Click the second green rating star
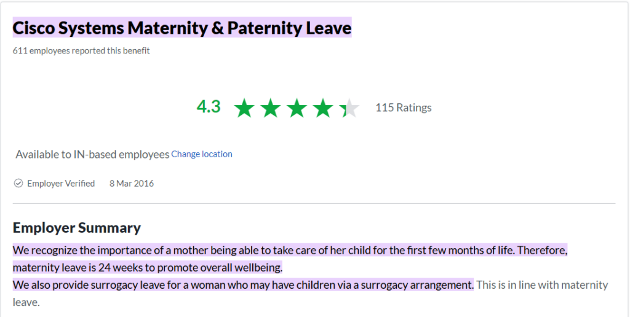This screenshot has width=630, height=317. (271, 108)
